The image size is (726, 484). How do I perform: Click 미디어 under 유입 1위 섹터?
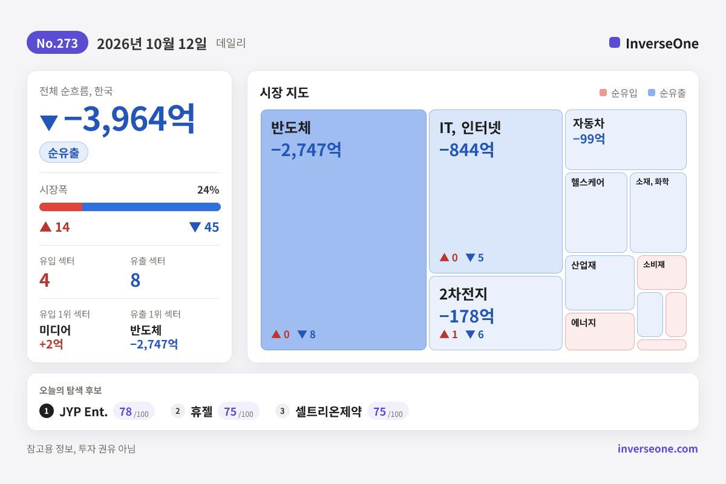tap(55, 330)
